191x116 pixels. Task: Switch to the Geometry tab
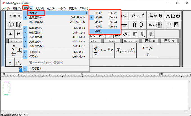(x=131, y=41)
